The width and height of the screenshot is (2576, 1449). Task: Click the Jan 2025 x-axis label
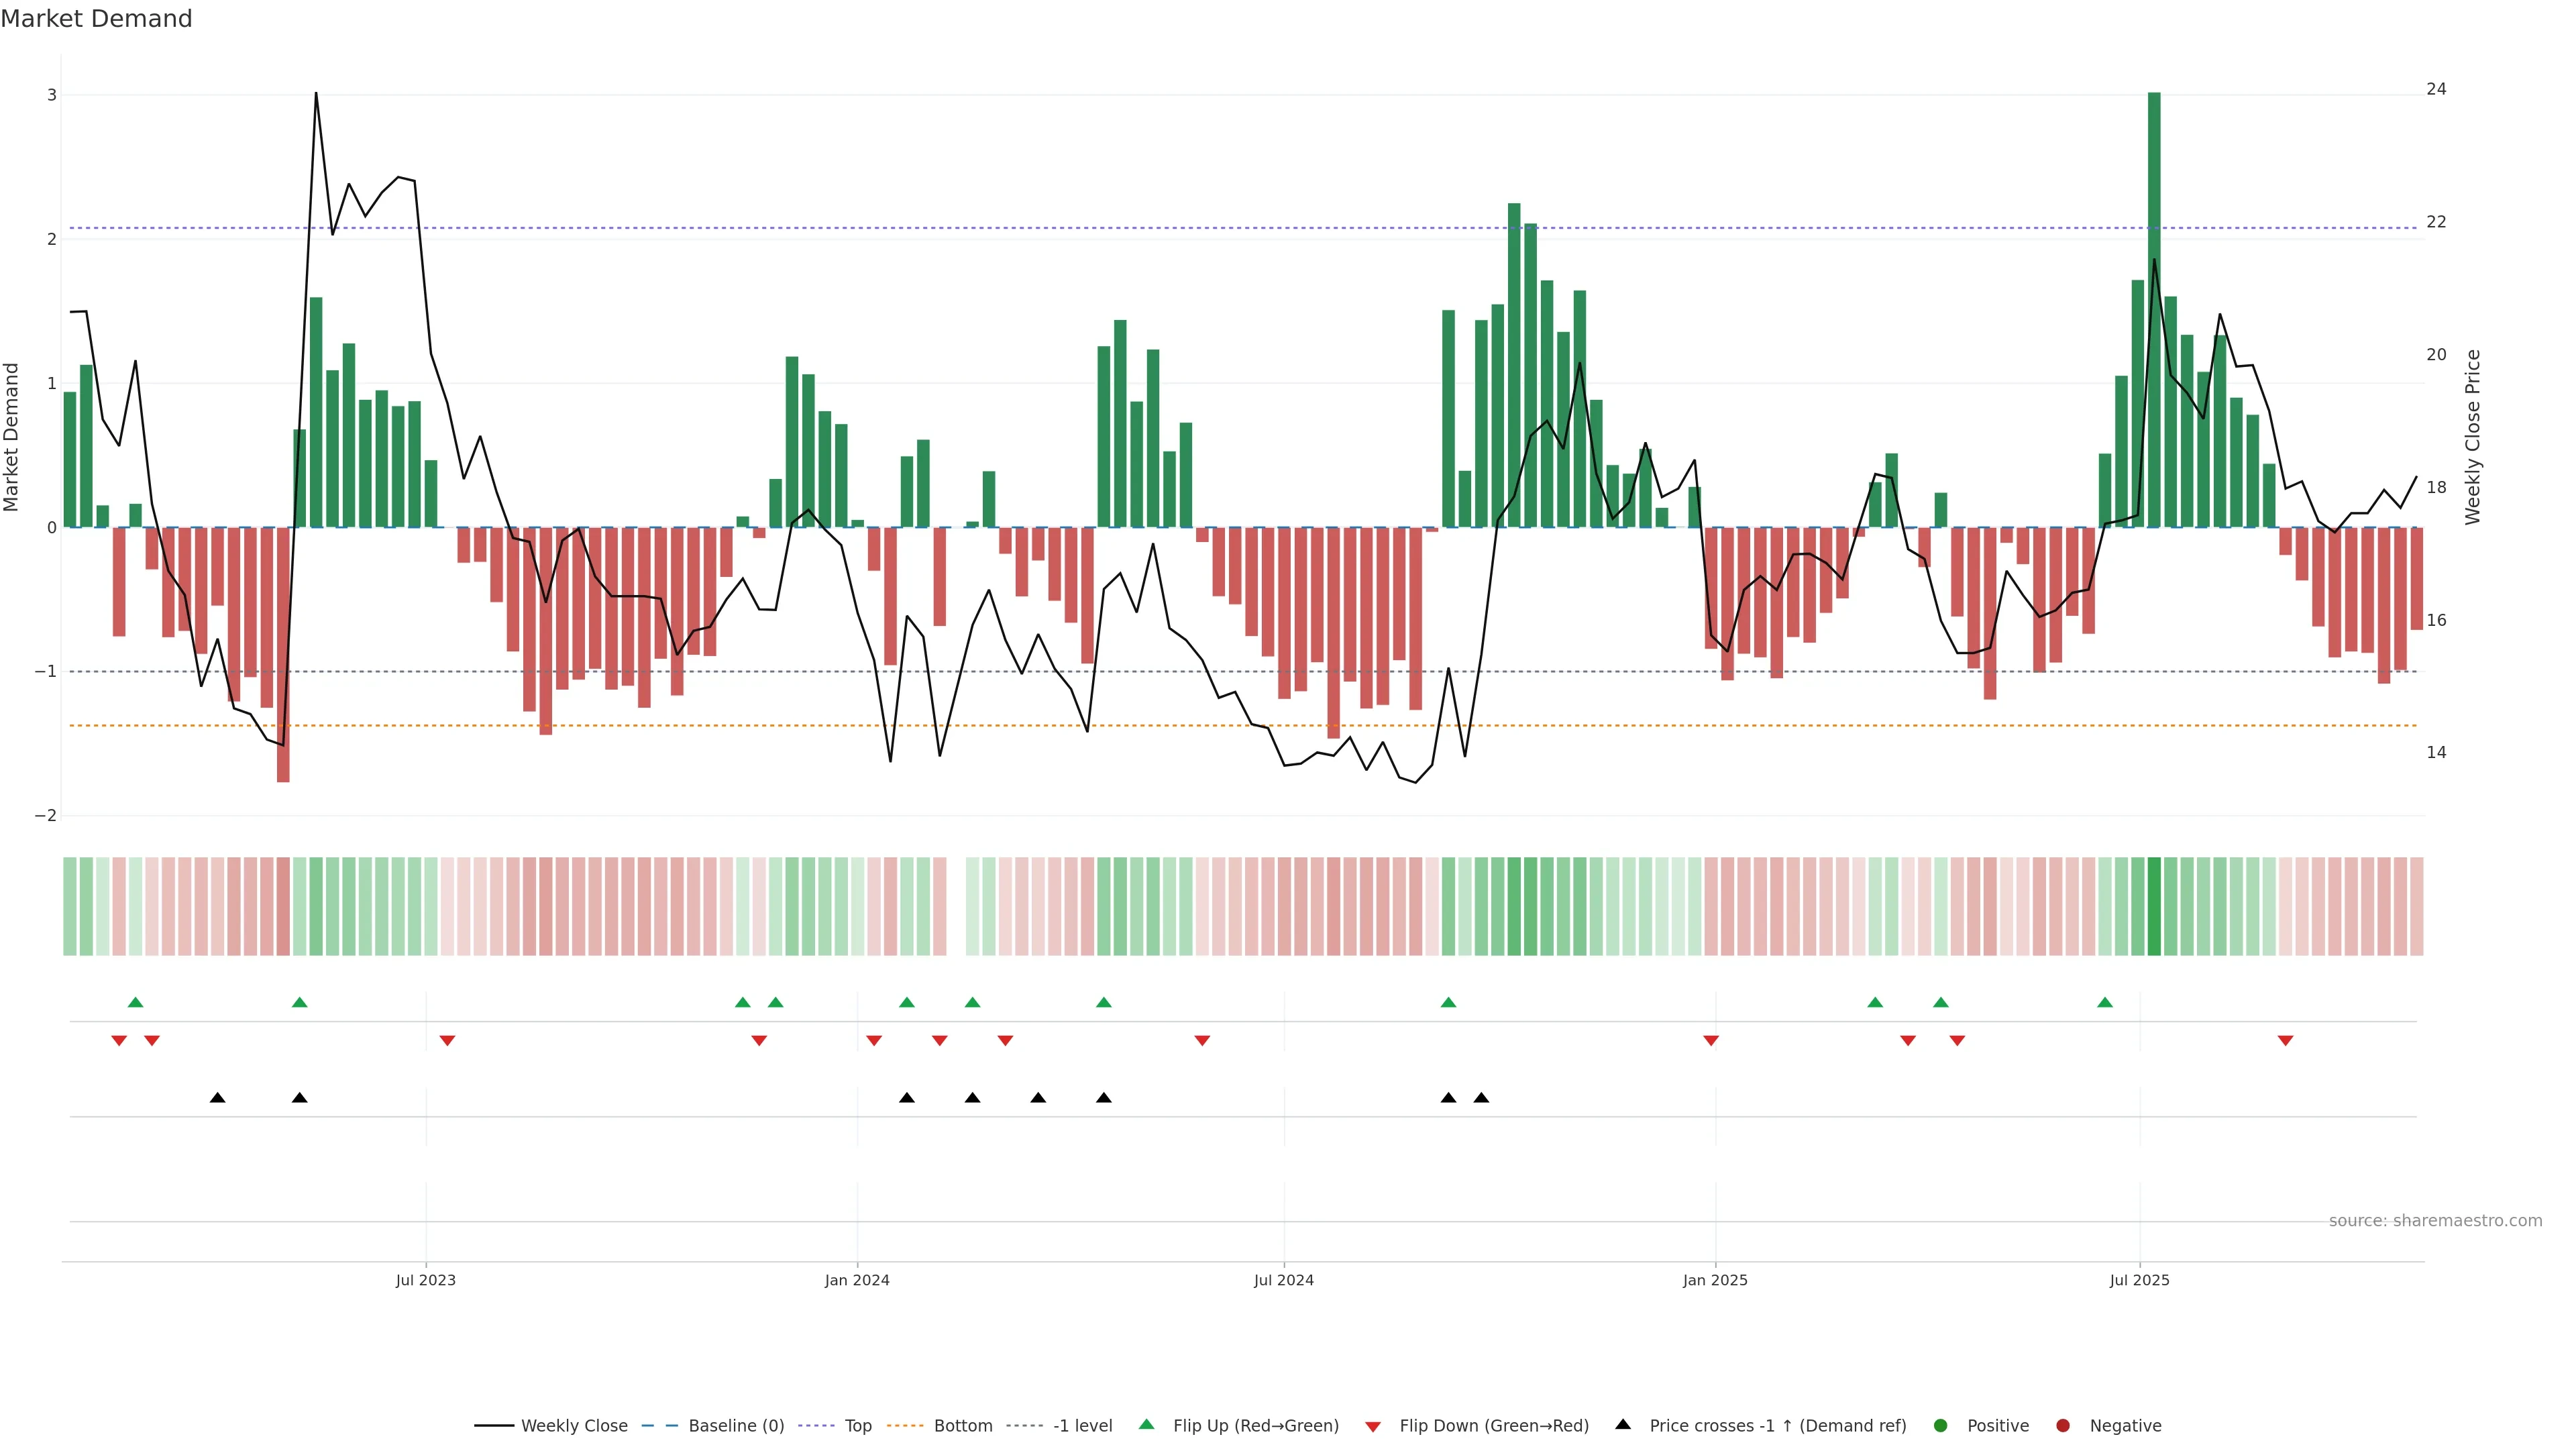tap(1715, 1280)
